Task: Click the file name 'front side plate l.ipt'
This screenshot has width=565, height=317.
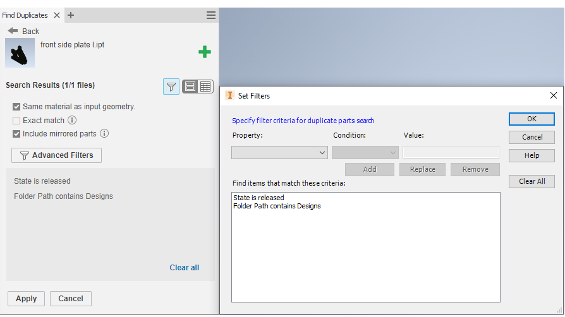Action: [73, 45]
